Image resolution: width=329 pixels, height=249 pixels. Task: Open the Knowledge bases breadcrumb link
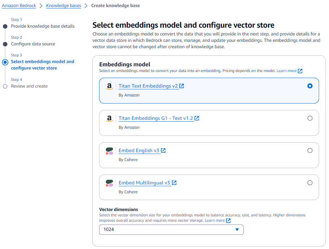pos(63,5)
